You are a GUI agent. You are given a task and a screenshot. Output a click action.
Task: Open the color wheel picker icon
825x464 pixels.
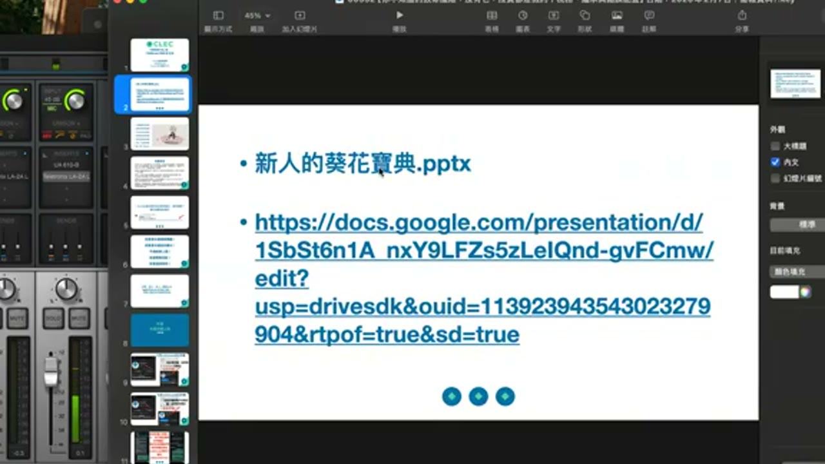[805, 292]
